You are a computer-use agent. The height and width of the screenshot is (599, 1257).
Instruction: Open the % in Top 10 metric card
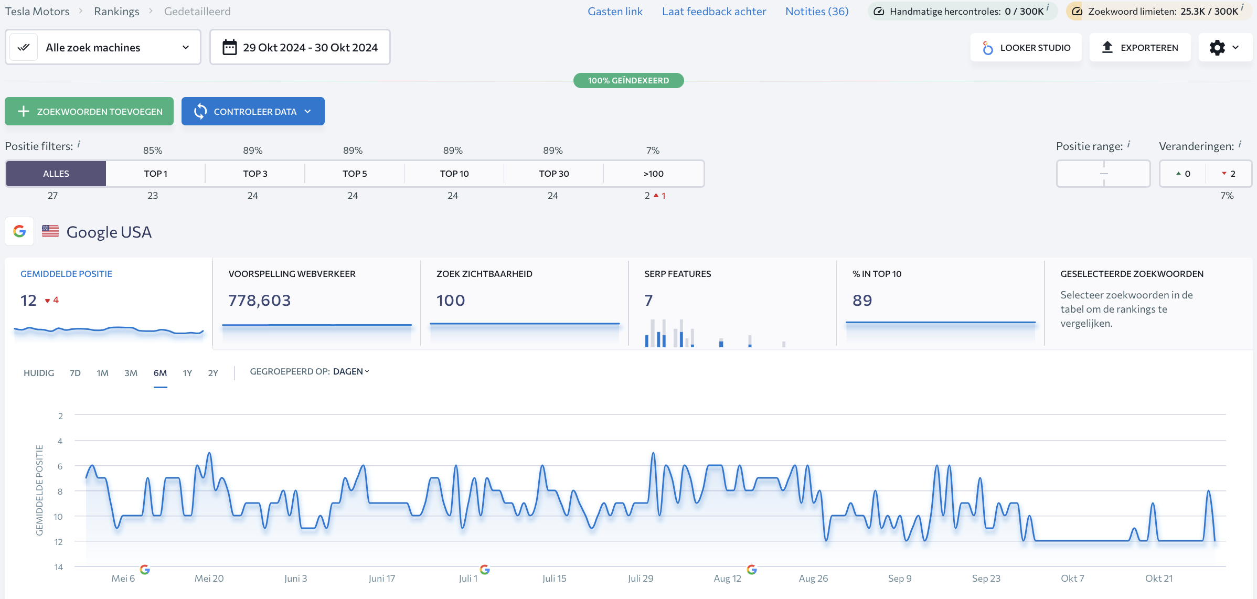(x=941, y=303)
